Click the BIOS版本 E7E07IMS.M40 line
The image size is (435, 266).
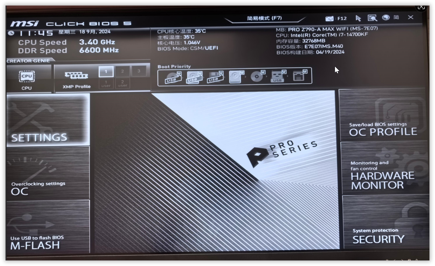pos(310,46)
